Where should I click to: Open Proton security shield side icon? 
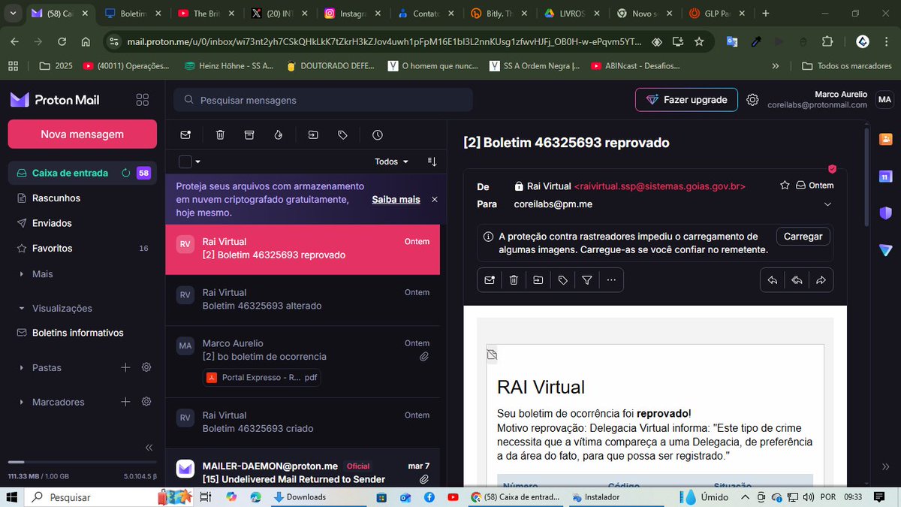pyautogui.click(x=886, y=213)
